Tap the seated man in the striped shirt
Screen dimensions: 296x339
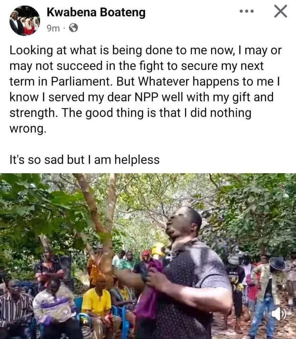point(16,309)
